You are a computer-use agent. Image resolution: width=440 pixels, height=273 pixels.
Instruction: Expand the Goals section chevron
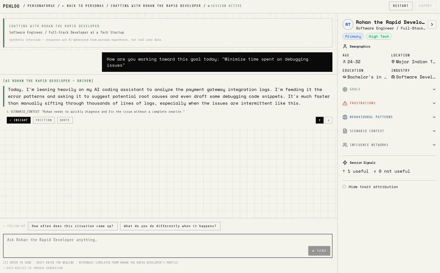pos(434,89)
